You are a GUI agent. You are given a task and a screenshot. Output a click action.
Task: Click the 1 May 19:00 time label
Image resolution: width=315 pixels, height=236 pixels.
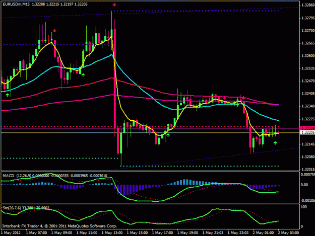tap(187, 233)
